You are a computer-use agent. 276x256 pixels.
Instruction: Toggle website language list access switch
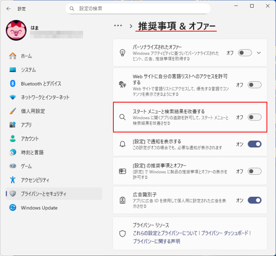(x=254, y=85)
